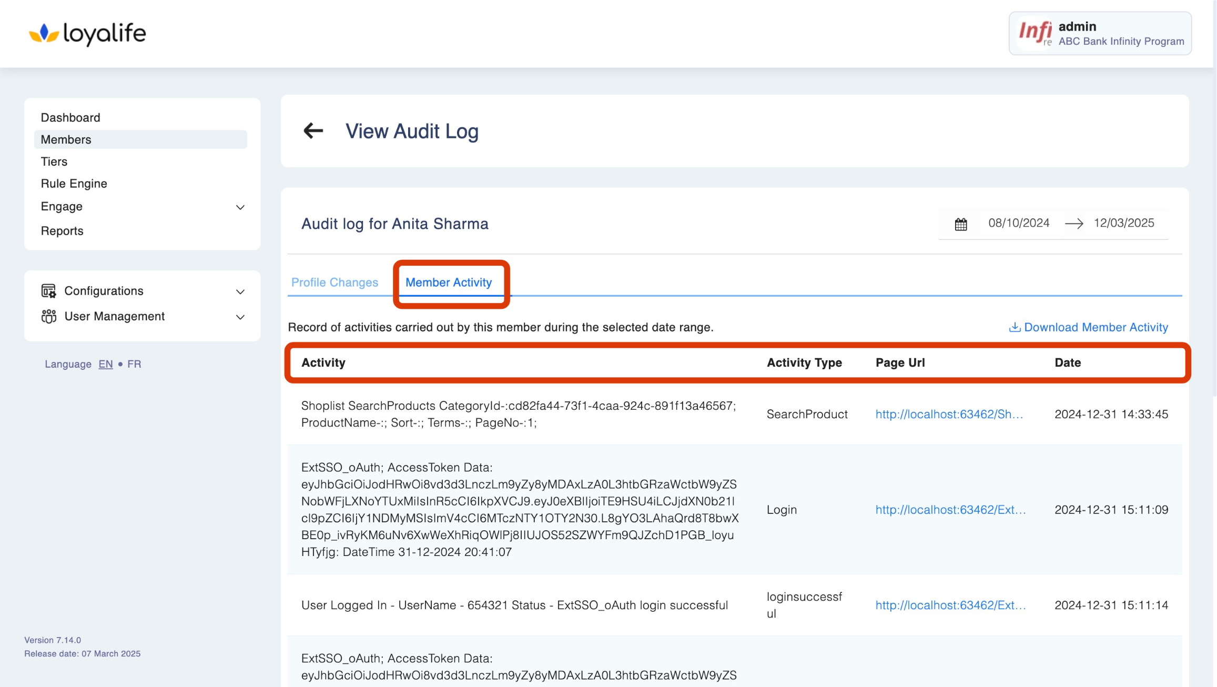The height and width of the screenshot is (687, 1217).
Task: Open the Rule Engine menu item
Action: tap(74, 184)
